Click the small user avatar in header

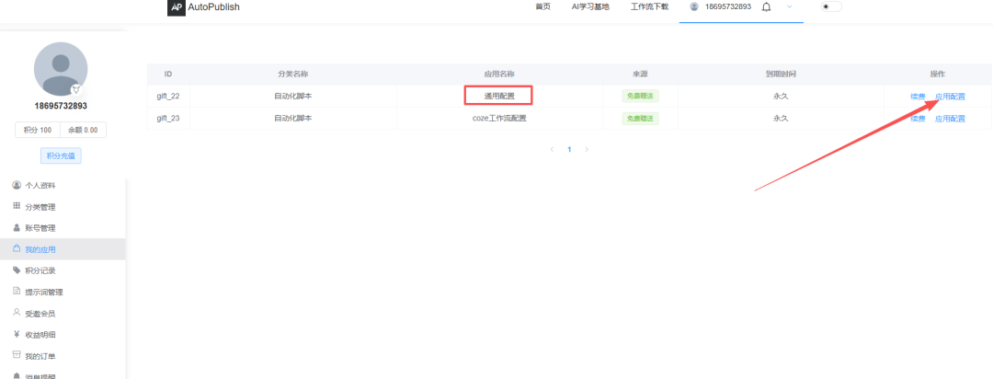coord(694,7)
